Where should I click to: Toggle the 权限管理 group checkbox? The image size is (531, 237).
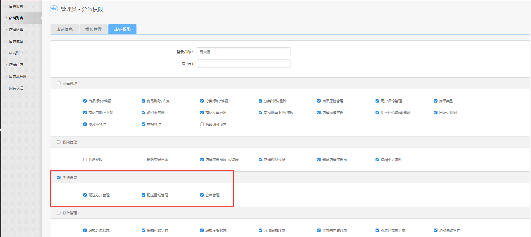(59, 142)
